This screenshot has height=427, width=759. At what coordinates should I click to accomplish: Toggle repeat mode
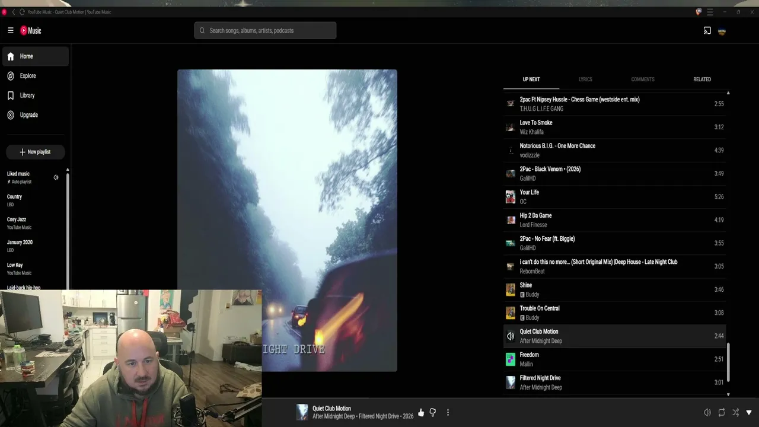coord(722,413)
